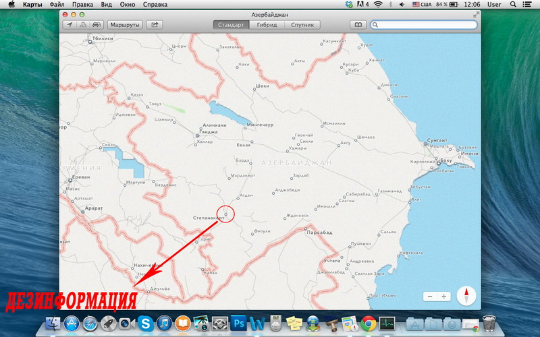Viewport: 540px width, 337px height.
Task: Open the Downloads folder stack in Dock
Action: [x=452, y=324]
